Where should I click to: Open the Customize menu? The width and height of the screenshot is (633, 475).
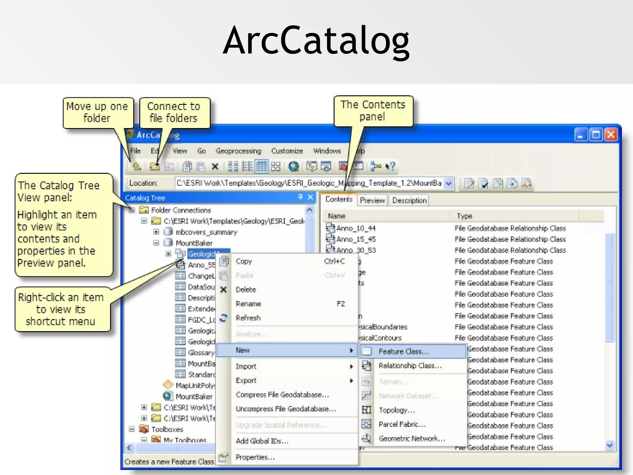click(287, 151)
